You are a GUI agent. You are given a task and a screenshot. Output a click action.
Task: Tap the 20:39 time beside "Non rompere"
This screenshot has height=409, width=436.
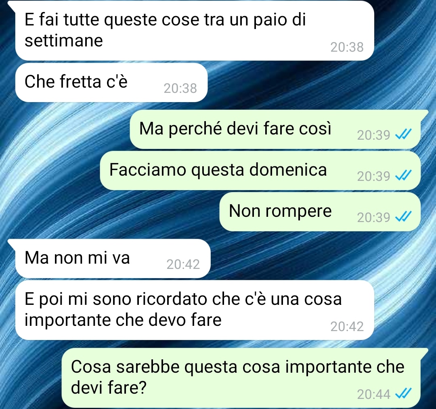[374, 218]
